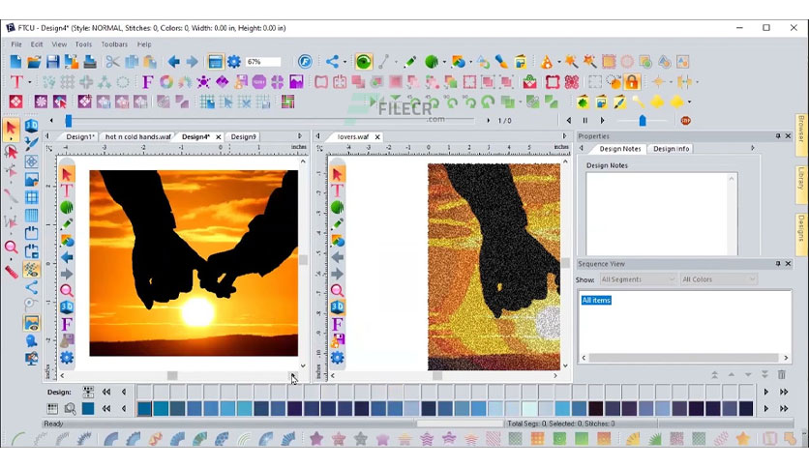This screenshot has height=468, width=809.
Task: Pin the Properties panel
Action: click(777, 136)
